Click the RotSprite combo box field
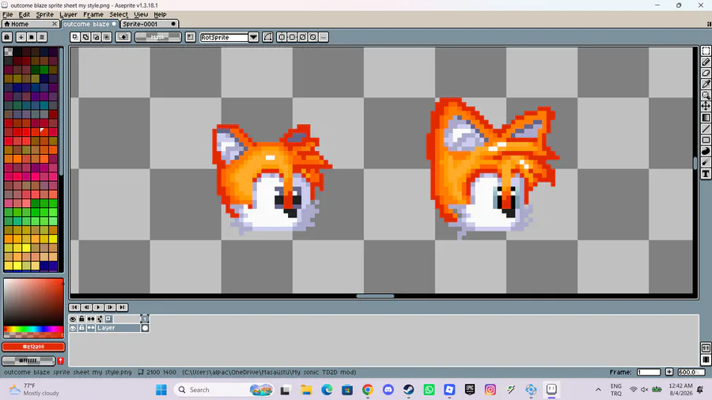712x400 pixels. 225,37
